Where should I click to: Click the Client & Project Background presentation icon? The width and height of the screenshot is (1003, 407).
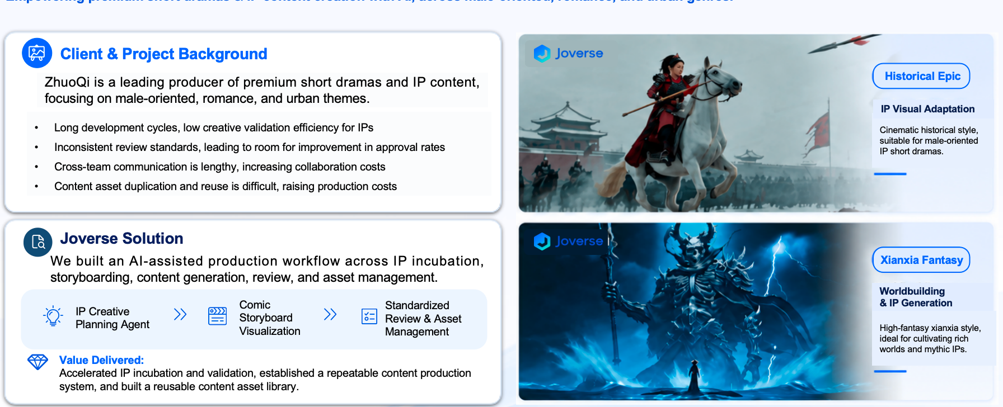click(x=37, y=53)
